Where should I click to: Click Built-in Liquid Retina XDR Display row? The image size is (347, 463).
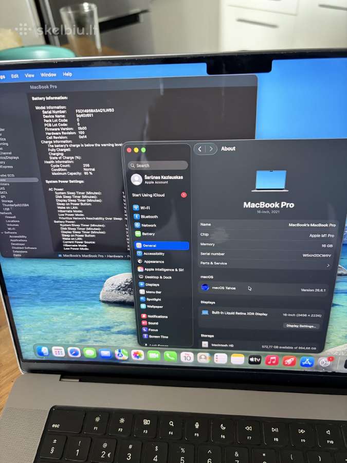[x=262, y=314]
